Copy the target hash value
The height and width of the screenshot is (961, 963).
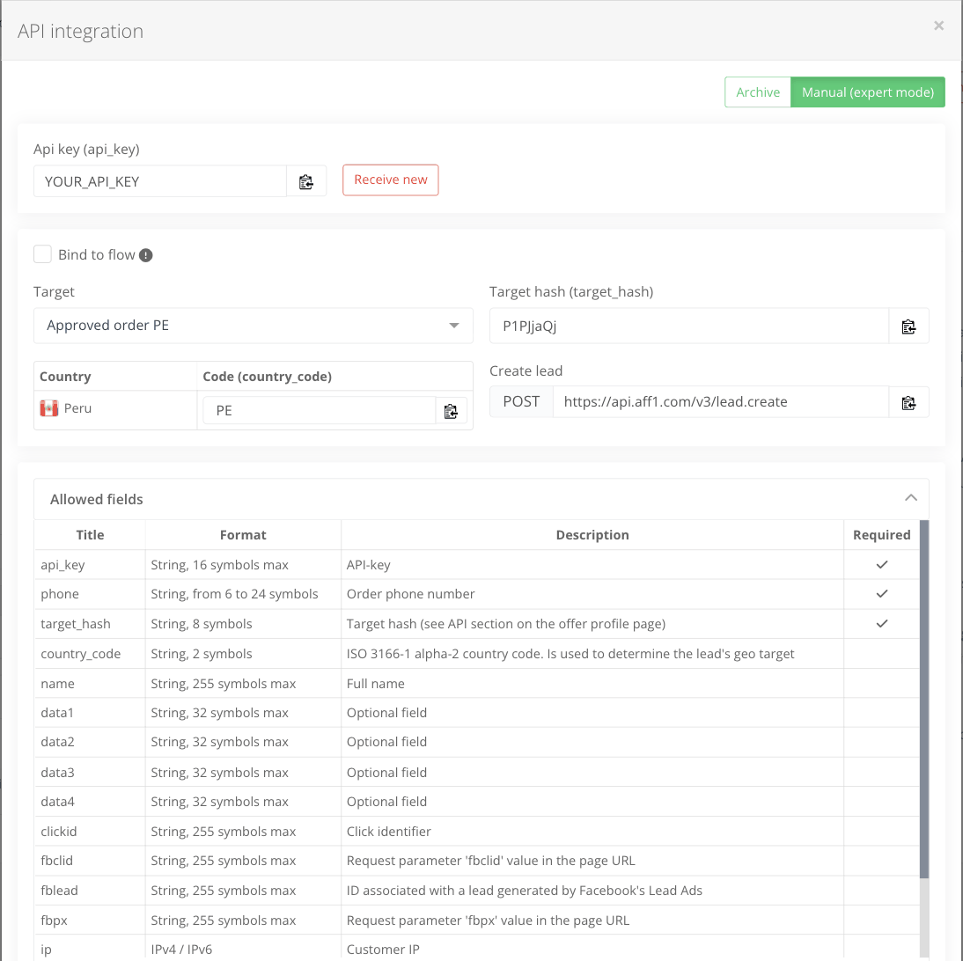click(x=908, y=326)
